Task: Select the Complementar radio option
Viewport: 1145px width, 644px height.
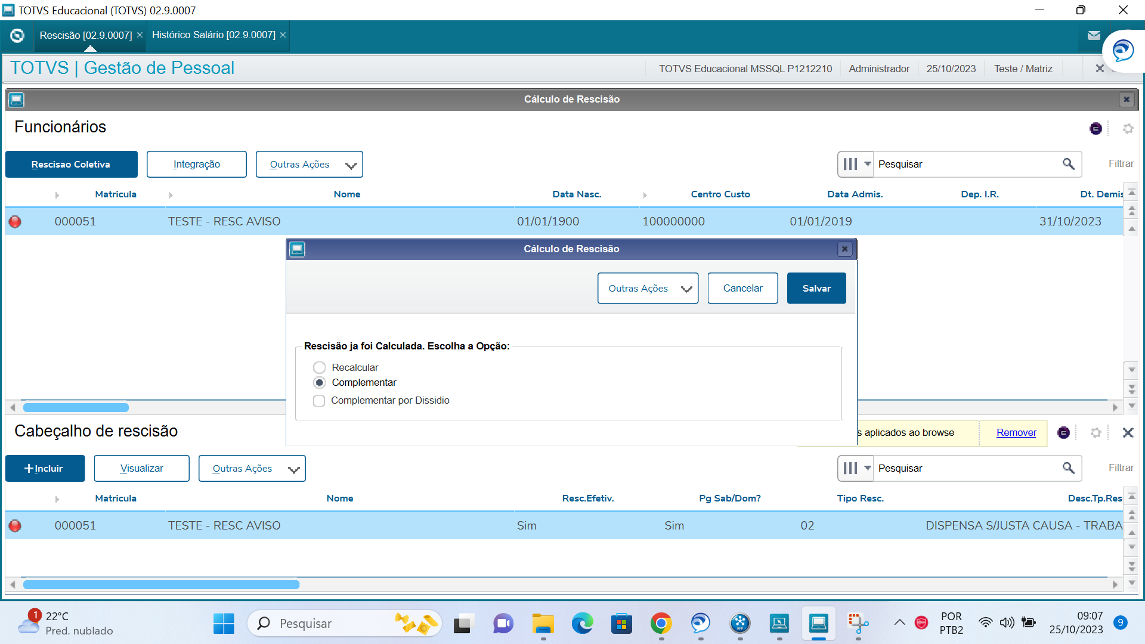Action: point(319,383)
